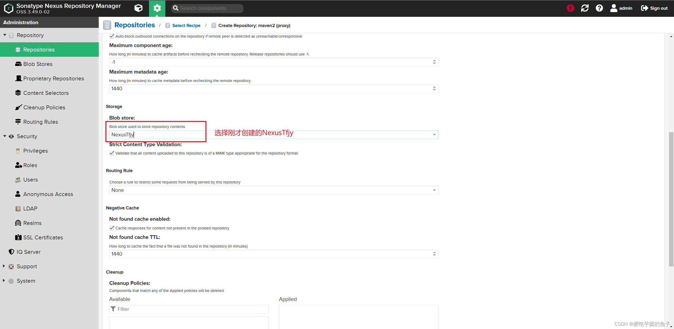This screenshot has width=674, height=329.
Task: Open Anonymous Access menu item
Action: [48, 194]
